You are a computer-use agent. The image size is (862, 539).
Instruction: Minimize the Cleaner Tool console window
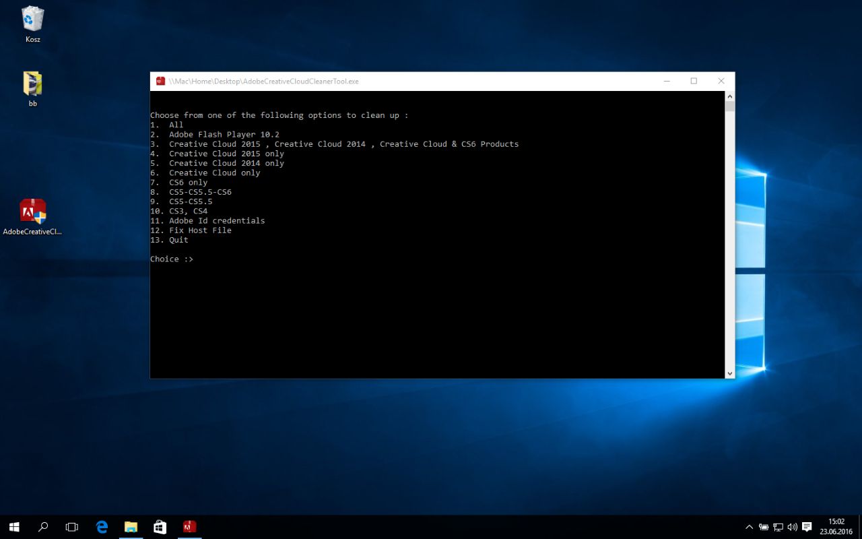pos(667,81)
